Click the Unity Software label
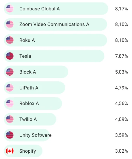Image resolution: width=132 pixels, height=159 pixels. pyautogui.click(x=36, y=135)
